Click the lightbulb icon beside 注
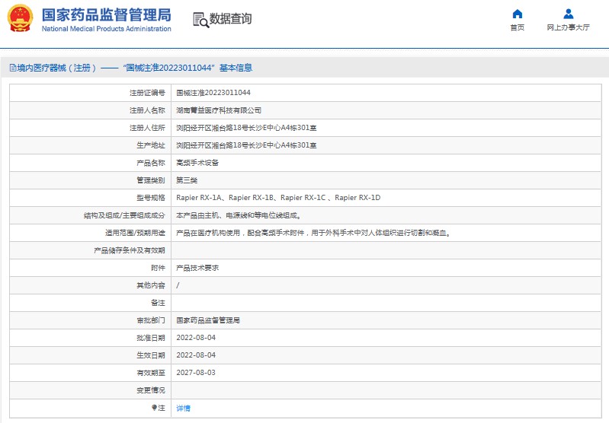Viewport: 609px width, 423px height. click(x=154, y=408)
